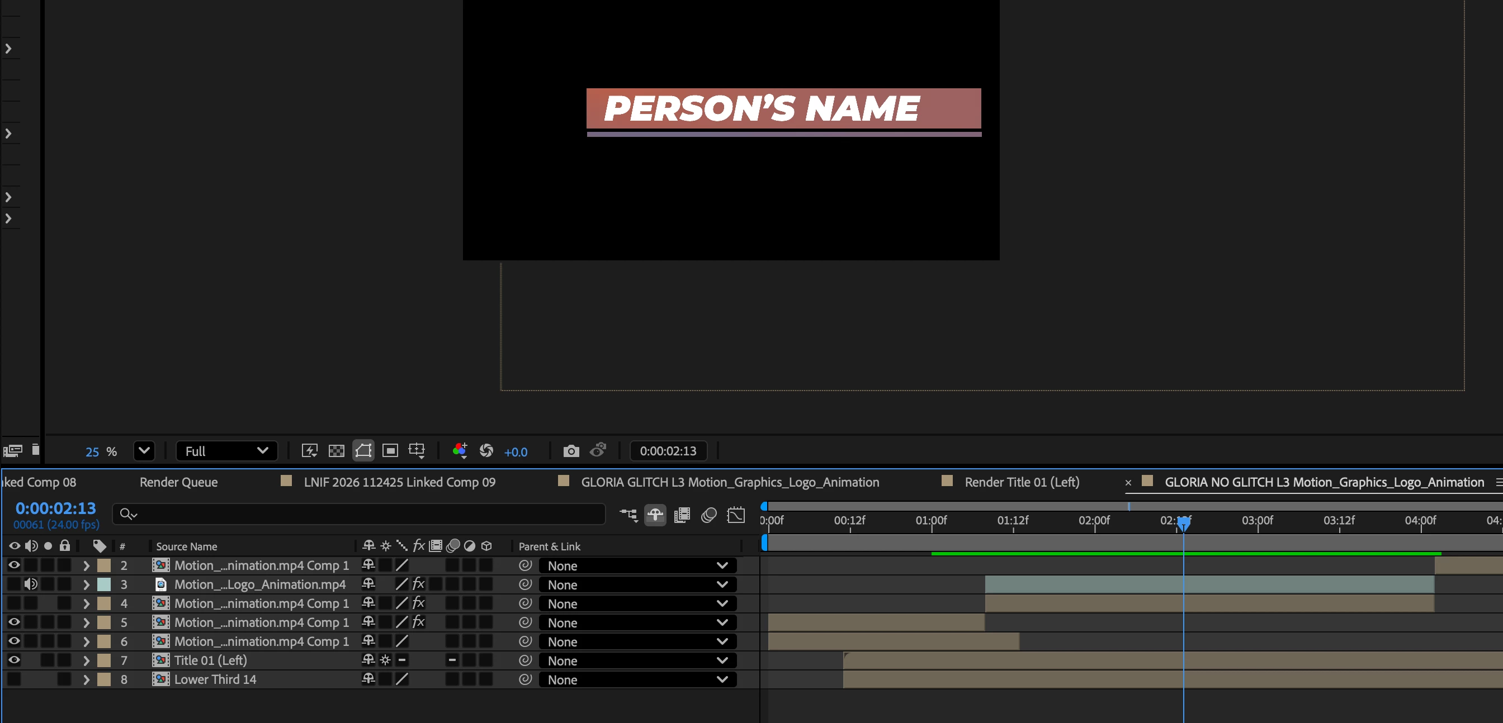
Task: Show the Lower Third 14 layer
Action: click(14, 679)
